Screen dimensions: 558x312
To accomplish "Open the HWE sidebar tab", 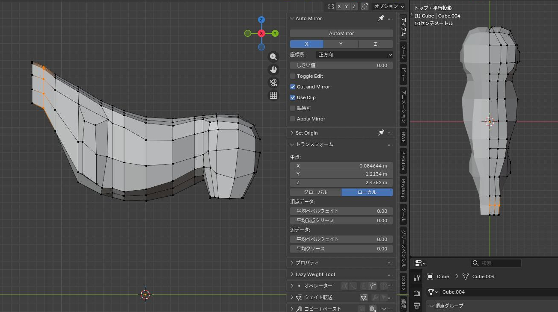I will (x=403, y=137).
